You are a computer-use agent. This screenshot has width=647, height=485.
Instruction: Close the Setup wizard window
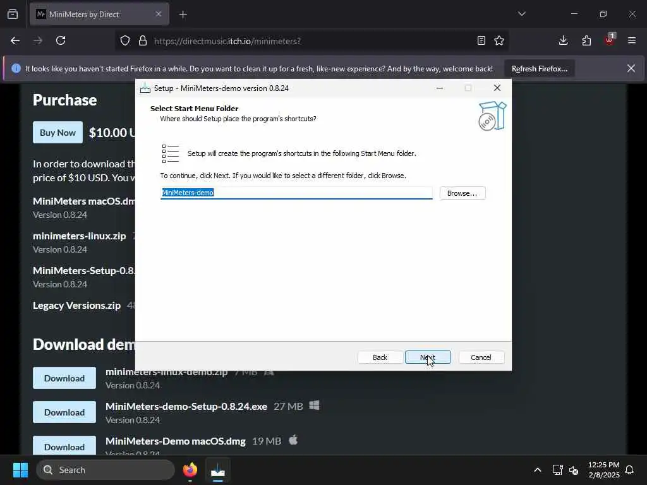point(497,88)
